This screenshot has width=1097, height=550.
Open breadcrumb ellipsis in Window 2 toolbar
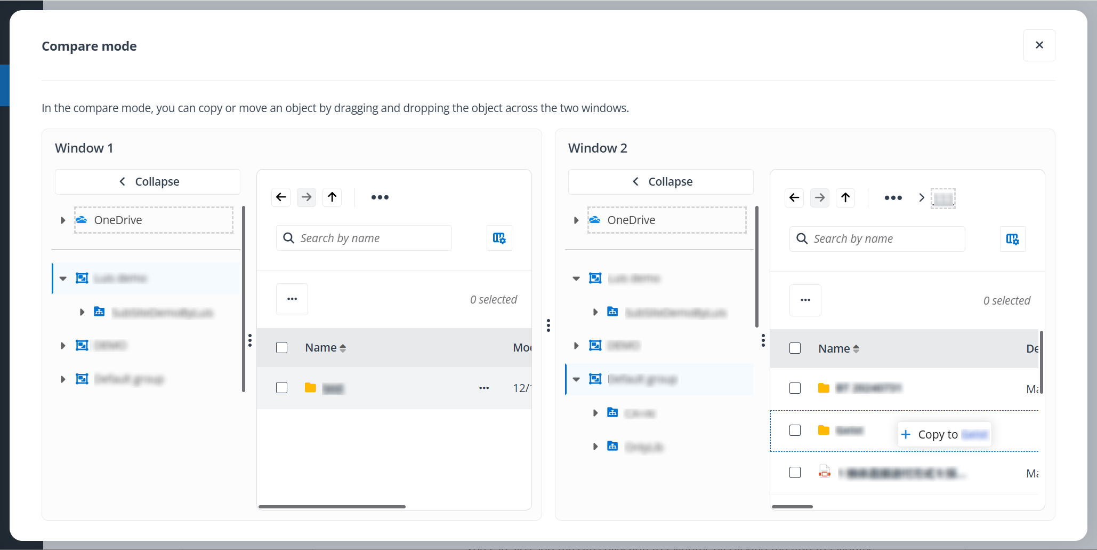(893, 198)
